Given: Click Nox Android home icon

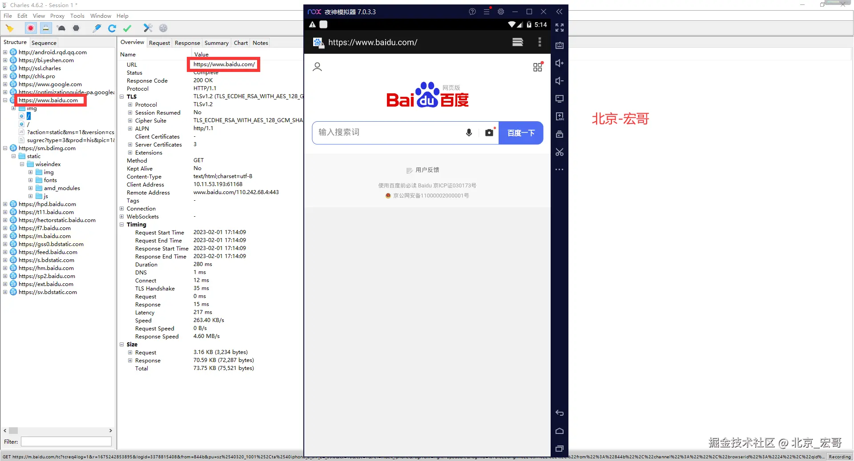Looking at the screenshot, I should (x=560, y=431).
